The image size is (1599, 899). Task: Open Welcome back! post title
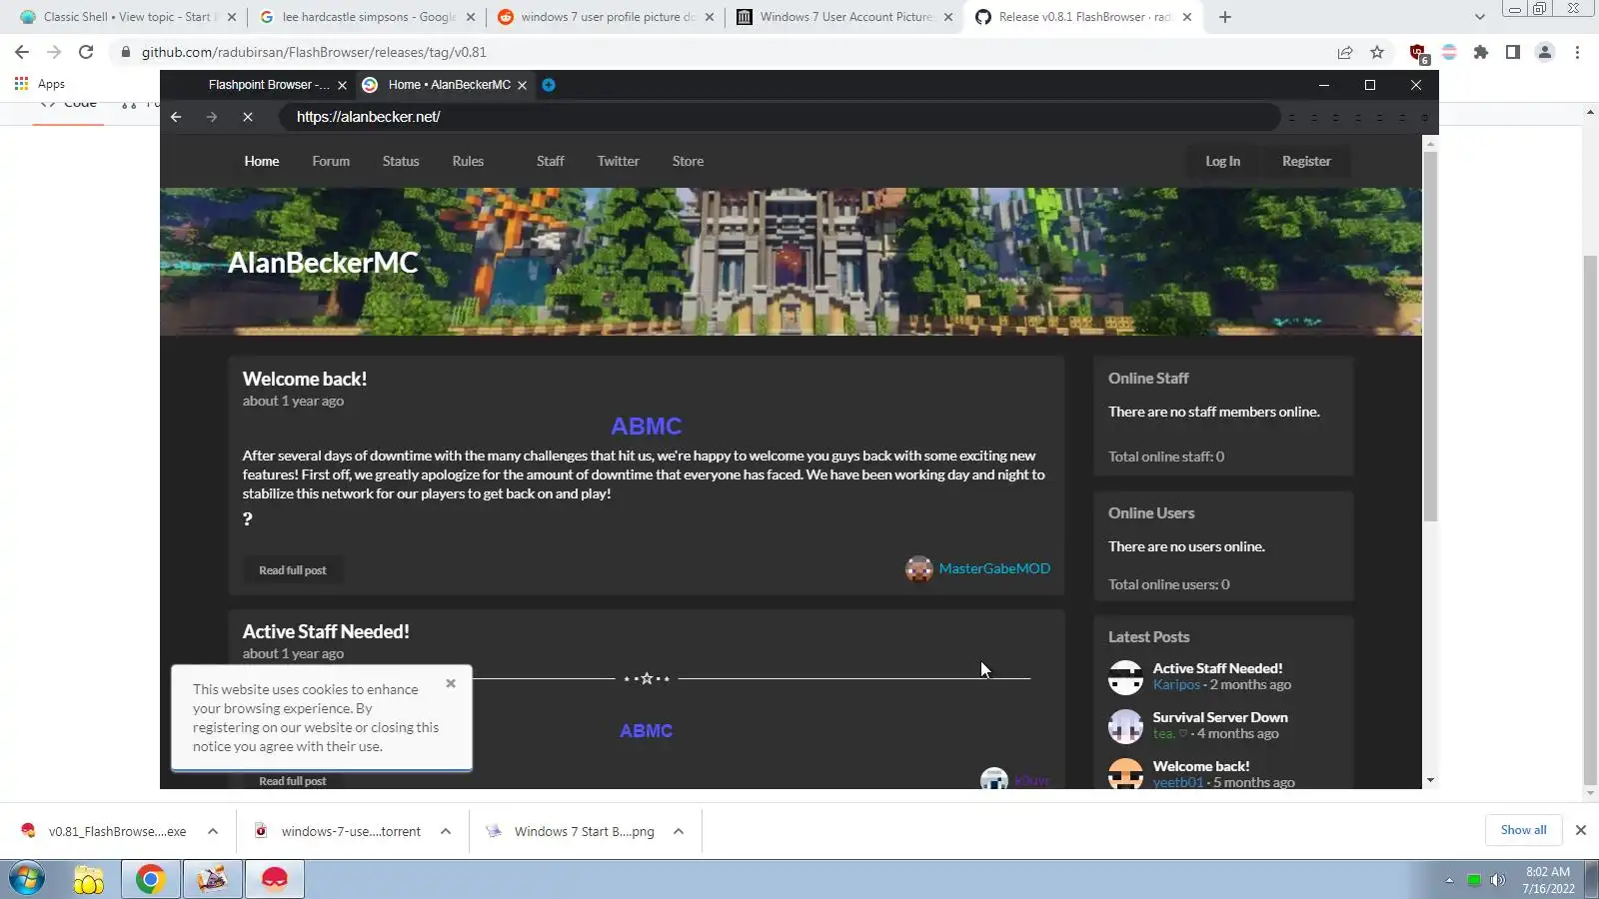(305, 379)
